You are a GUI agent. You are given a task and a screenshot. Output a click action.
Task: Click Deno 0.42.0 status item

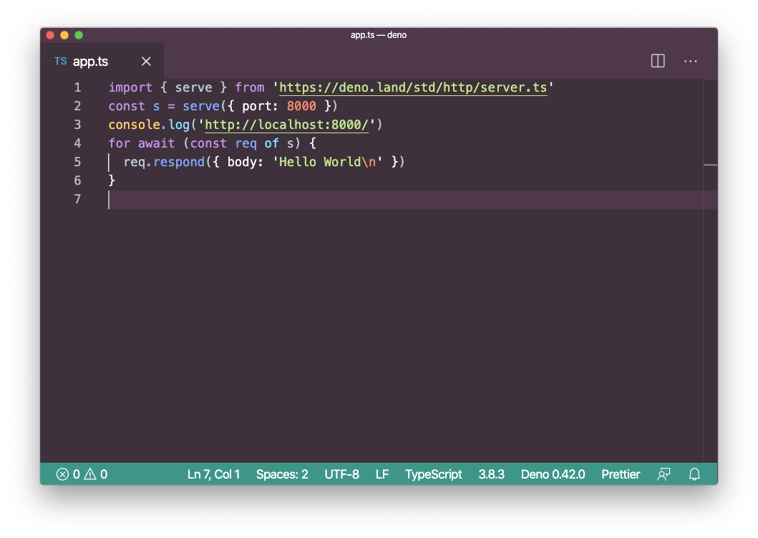553,474
